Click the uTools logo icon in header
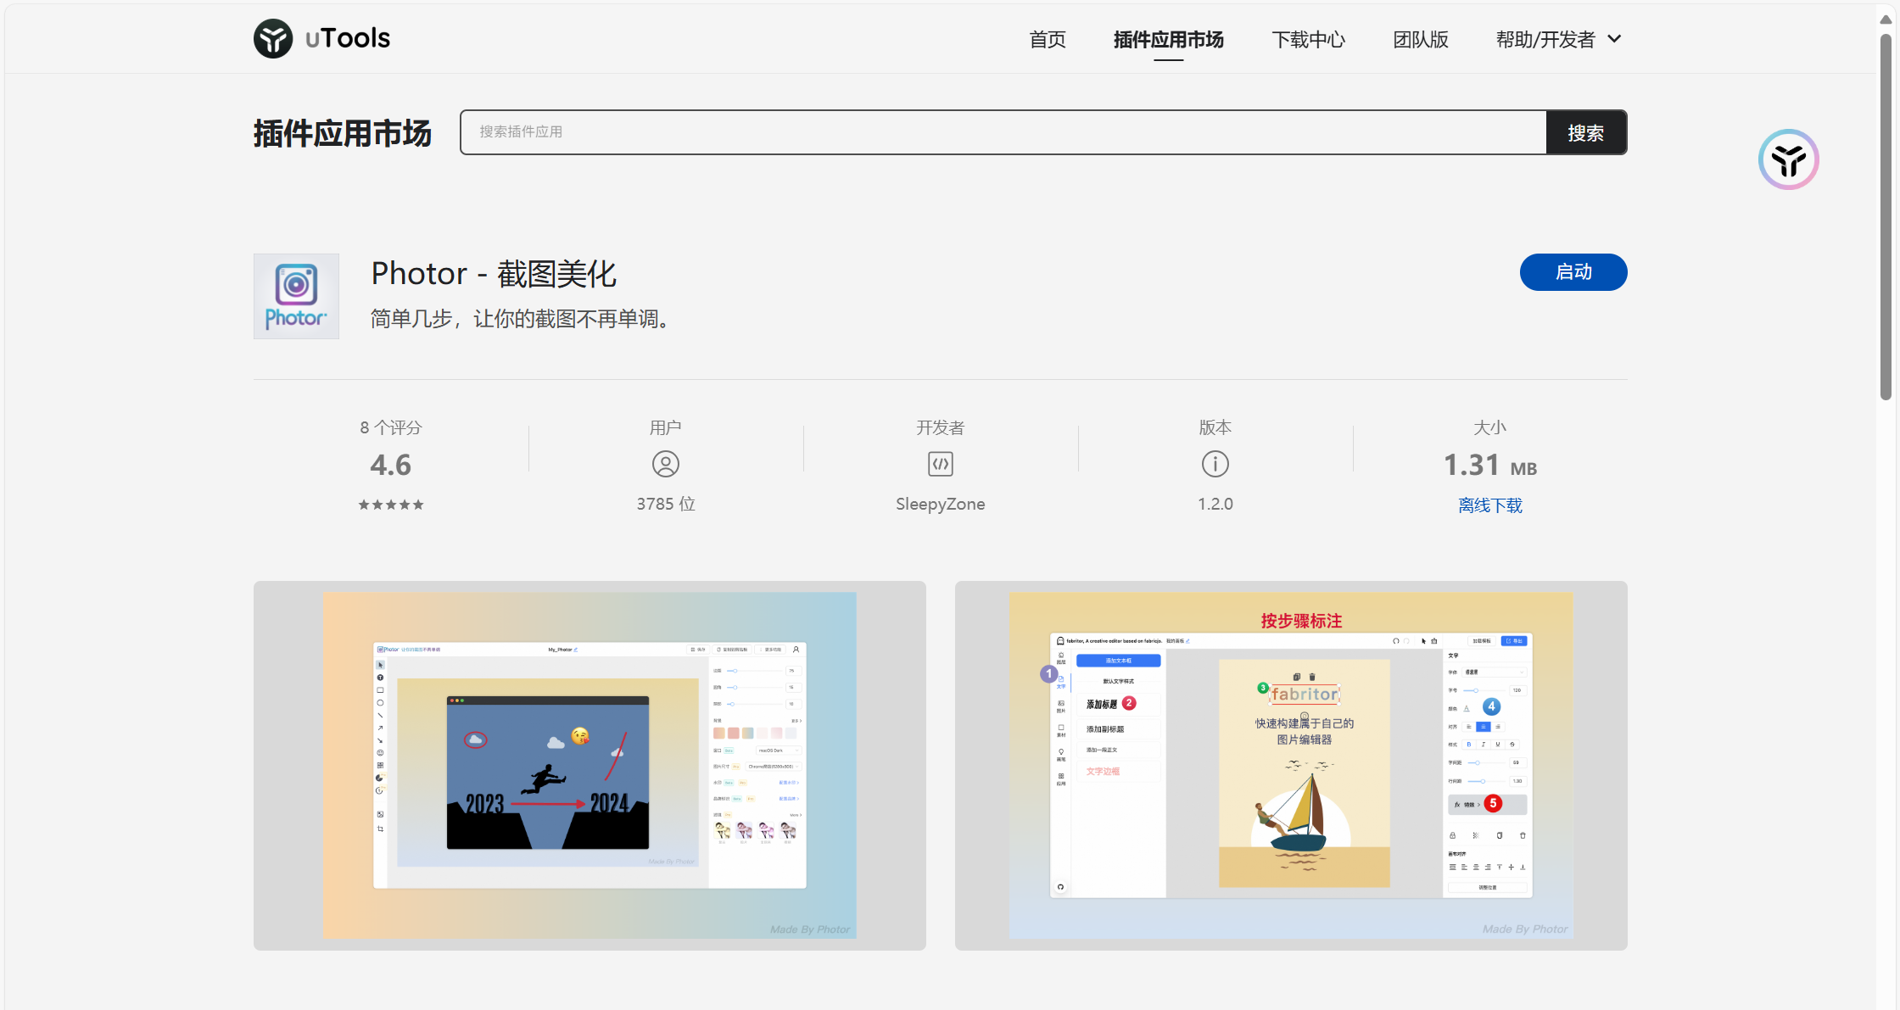This screenshot has width=1900, height=1010. tap(273, 38)
